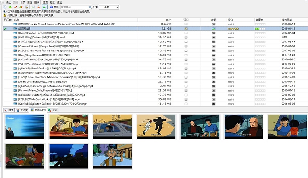Click the highlighted green-arrow toolbar icon
The image size is (308, 178).
pos(45,7)
